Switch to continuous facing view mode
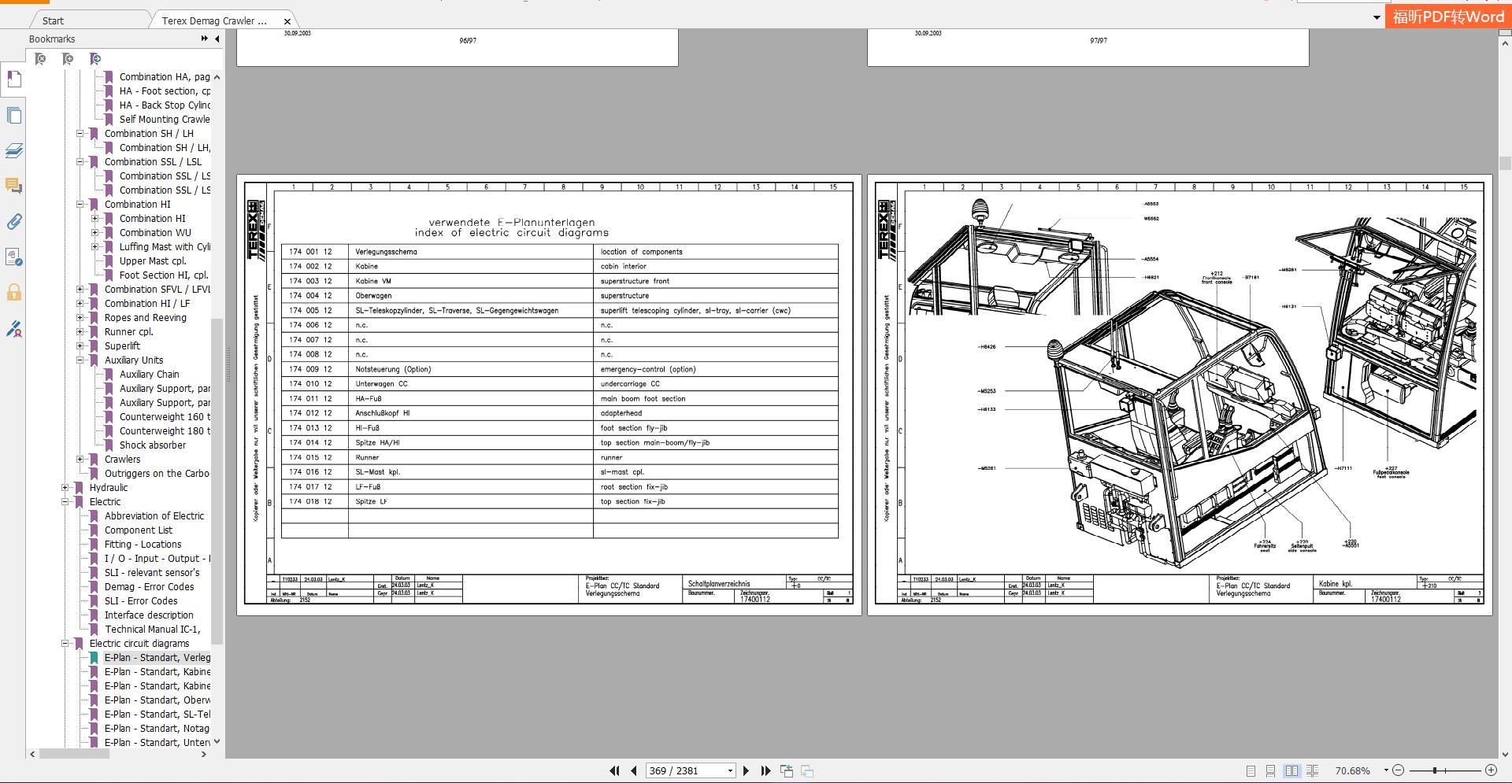 (1312, 771)
